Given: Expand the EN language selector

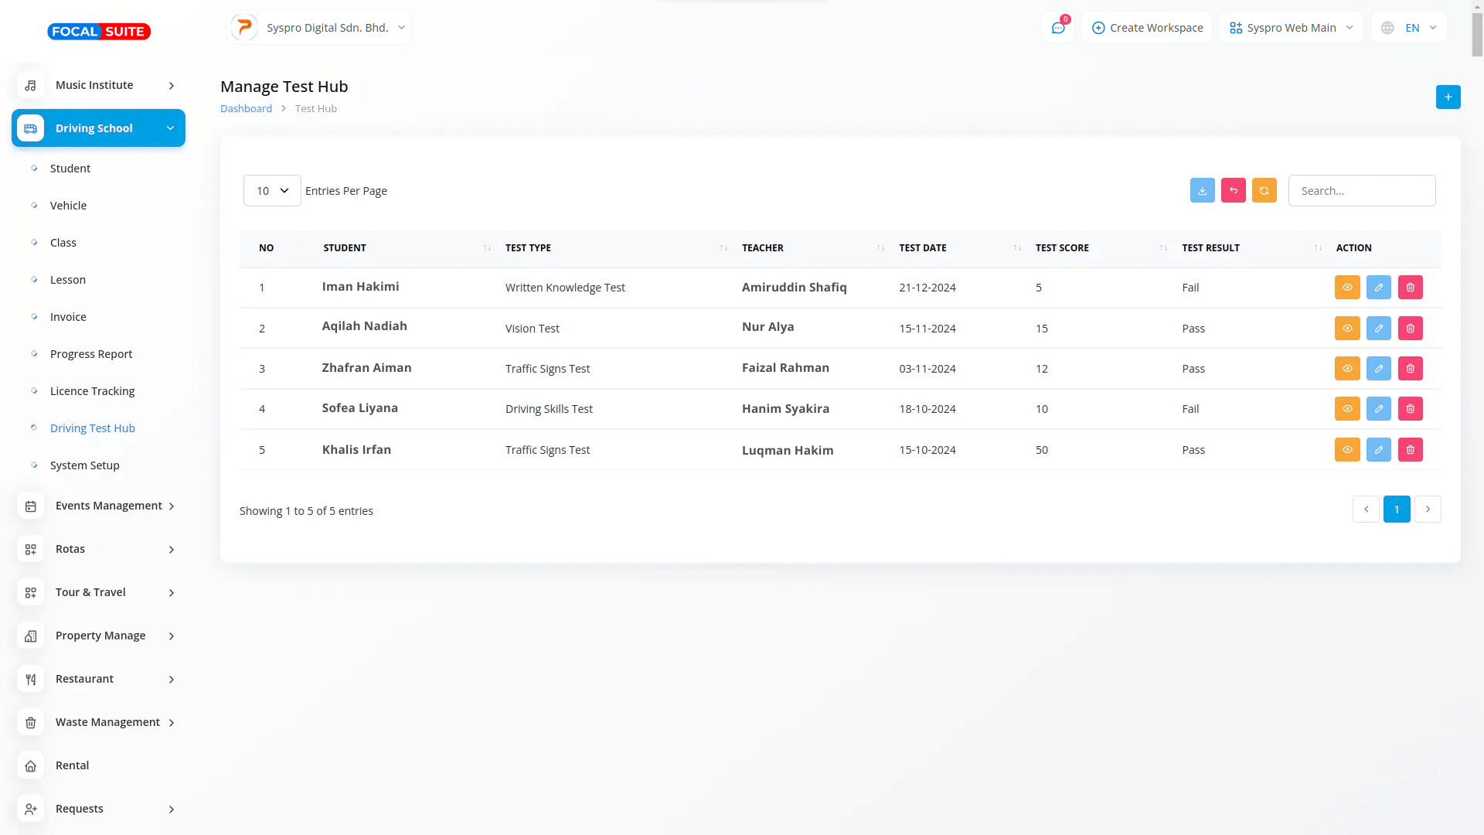Looking at the screenshot, I should 1409,28.
